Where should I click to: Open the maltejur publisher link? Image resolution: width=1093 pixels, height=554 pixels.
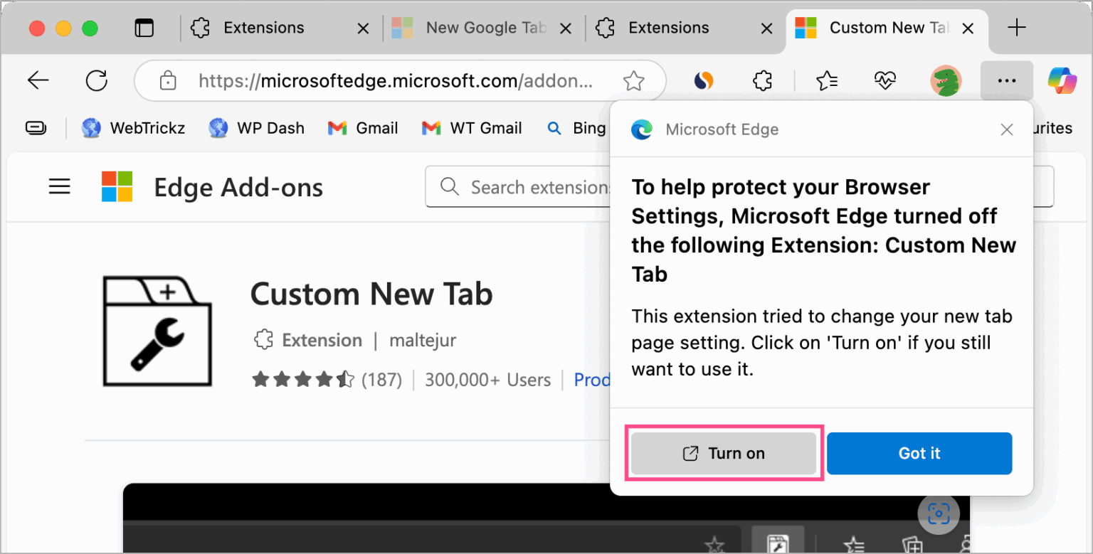pos(423,340)
